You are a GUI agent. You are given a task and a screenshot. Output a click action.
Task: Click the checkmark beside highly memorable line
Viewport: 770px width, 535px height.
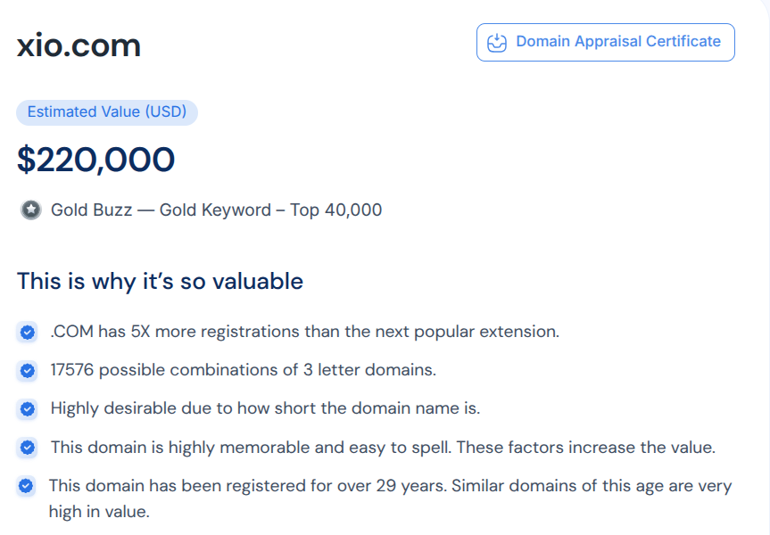click(x=28, y=448)
